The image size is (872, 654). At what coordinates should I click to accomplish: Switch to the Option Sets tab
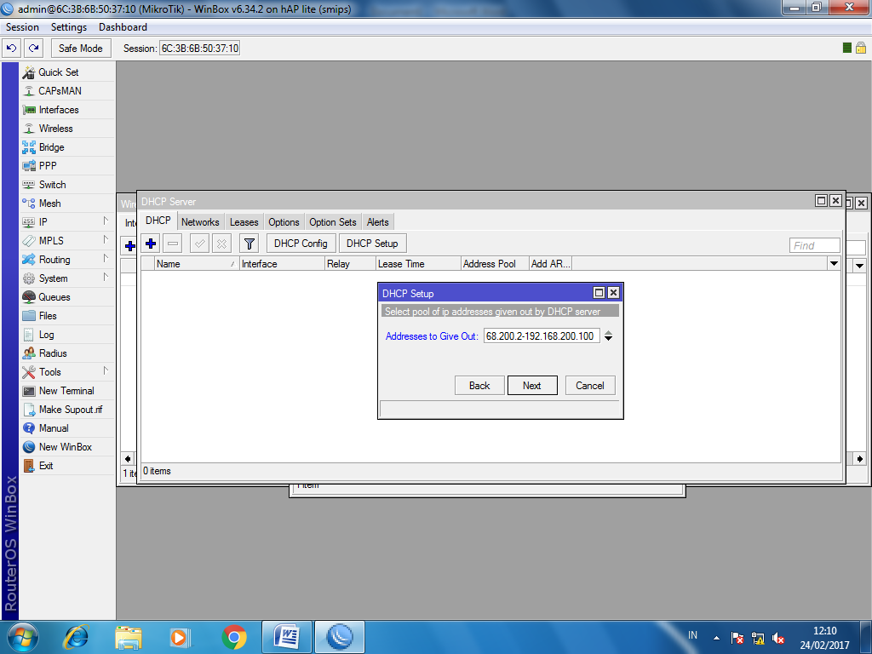point(333,222)
